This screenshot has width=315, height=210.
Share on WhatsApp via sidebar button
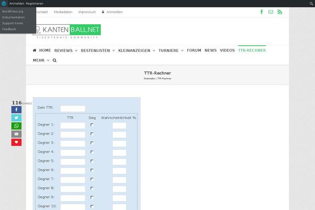16,126
